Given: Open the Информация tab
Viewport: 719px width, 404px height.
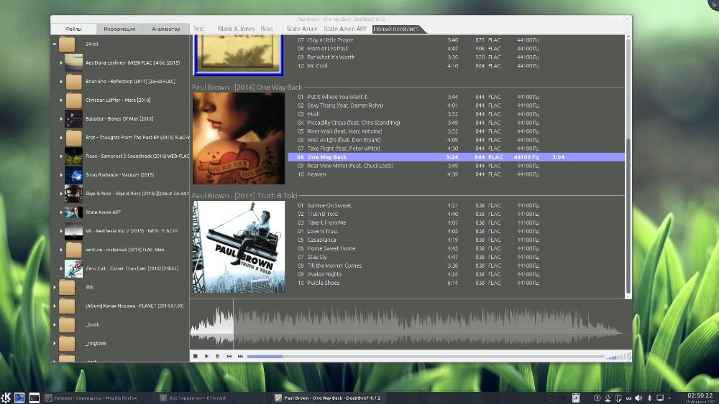Looking at the screenshot, I should coord(119,29).
